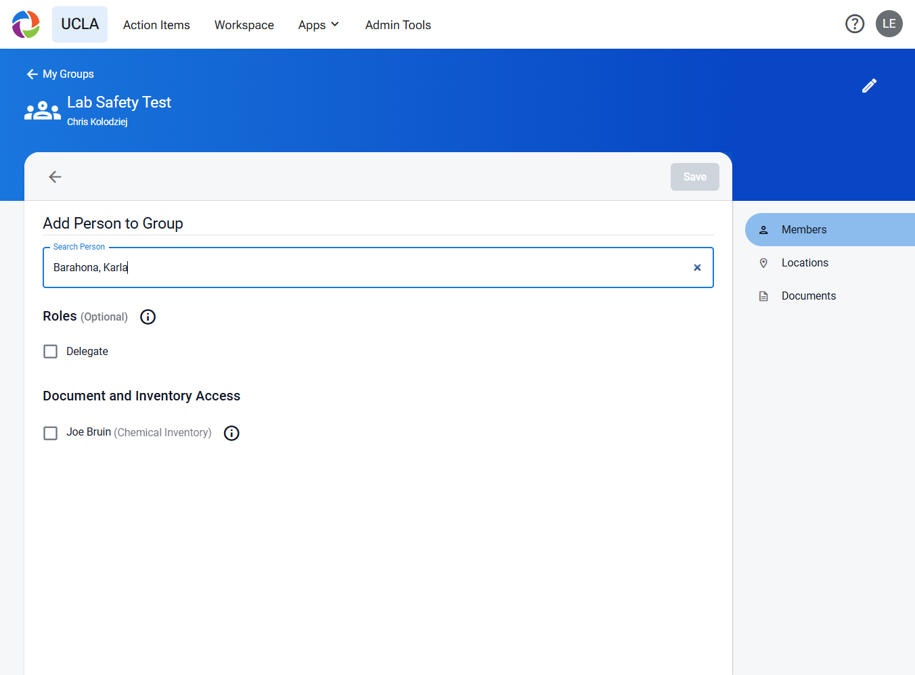915x675 pixels.
Task: Open the Documents sidebar tab
Action: 830,296
